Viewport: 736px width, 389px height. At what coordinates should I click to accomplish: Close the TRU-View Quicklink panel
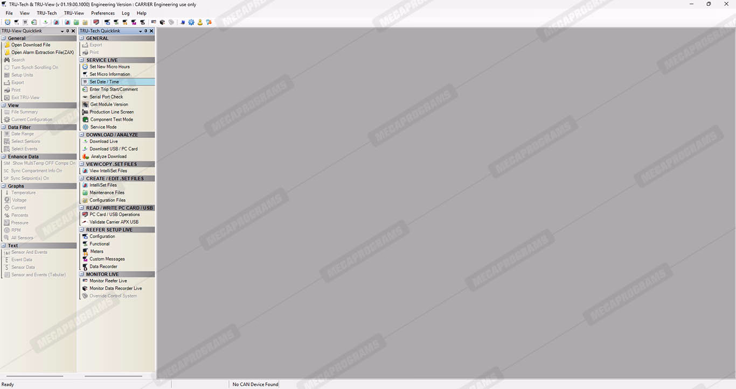pyautogui.click(x=73, y=31)
